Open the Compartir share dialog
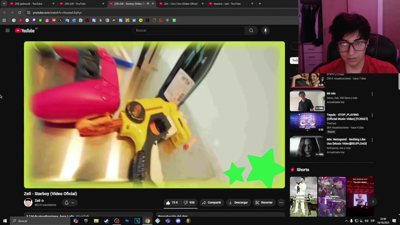 coord(212,202)
